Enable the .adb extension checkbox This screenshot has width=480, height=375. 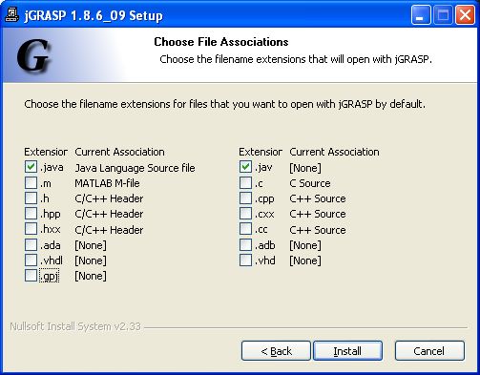coord(245,244)
